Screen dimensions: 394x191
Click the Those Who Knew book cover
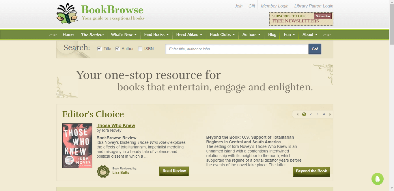click(77, 146)
